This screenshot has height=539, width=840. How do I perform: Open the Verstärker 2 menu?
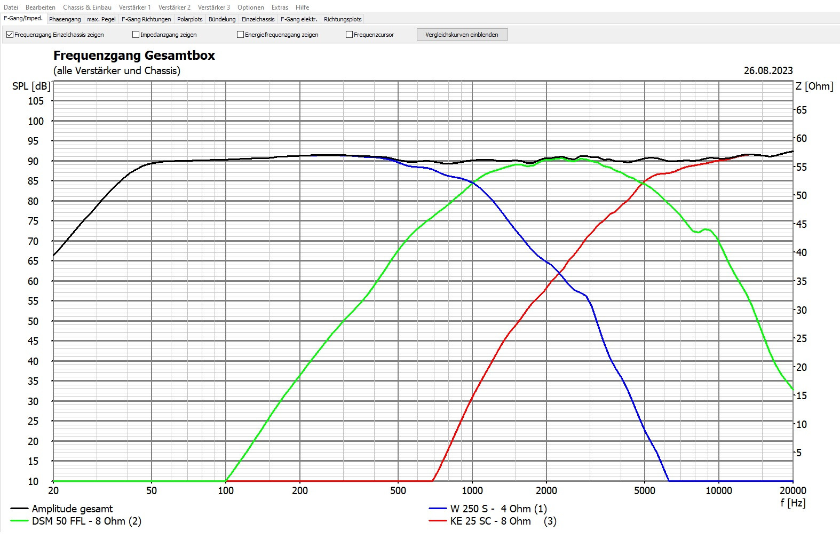click(x=175, y=7)
